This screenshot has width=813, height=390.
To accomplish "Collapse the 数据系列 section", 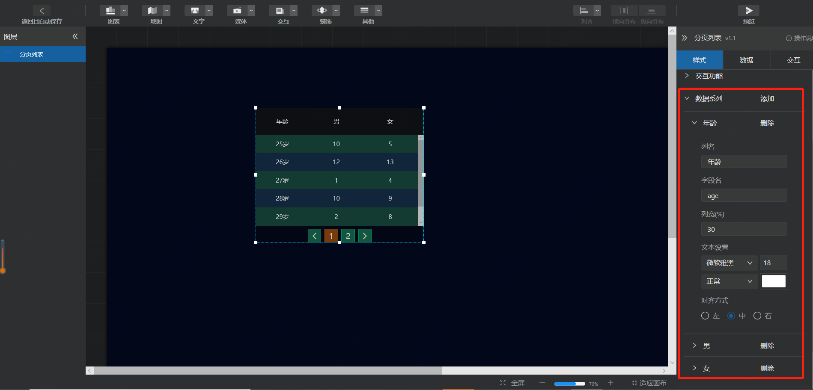I will (x=687, y=98).
